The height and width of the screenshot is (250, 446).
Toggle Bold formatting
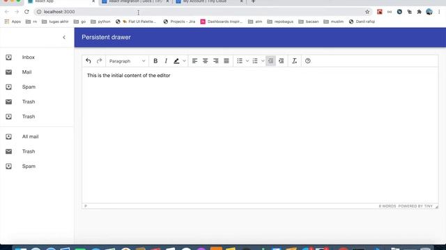[x=155, y=61]
